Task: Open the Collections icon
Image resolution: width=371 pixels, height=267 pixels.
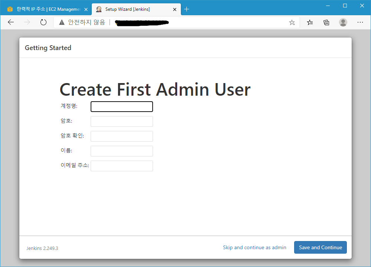Action: [326, 23]
